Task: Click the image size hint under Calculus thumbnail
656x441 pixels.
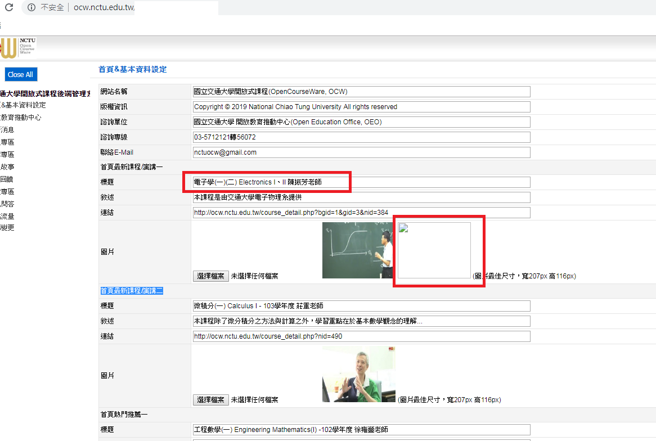Action: 450,400
